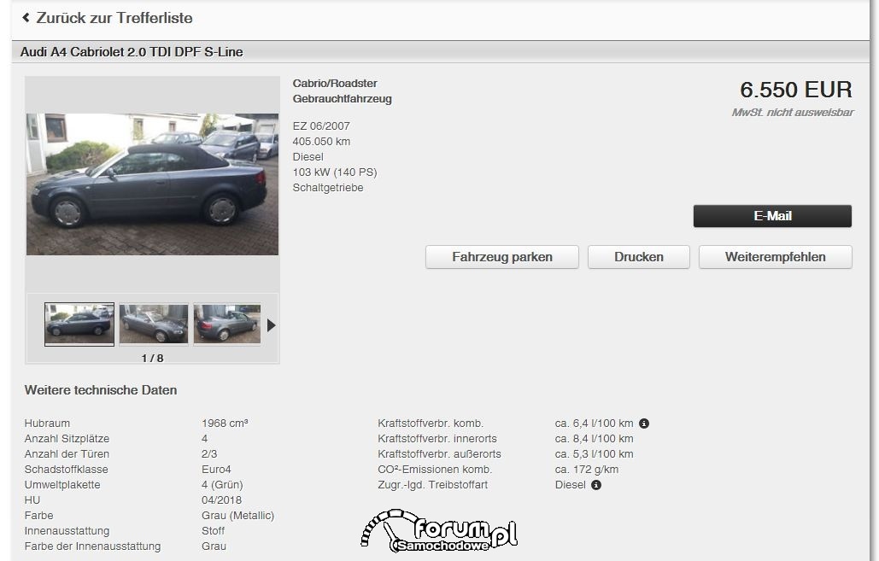The width and height of the screenshot is (879, 561).
Task: Click the price 6.550 EUR
Action: coord(796,90)
